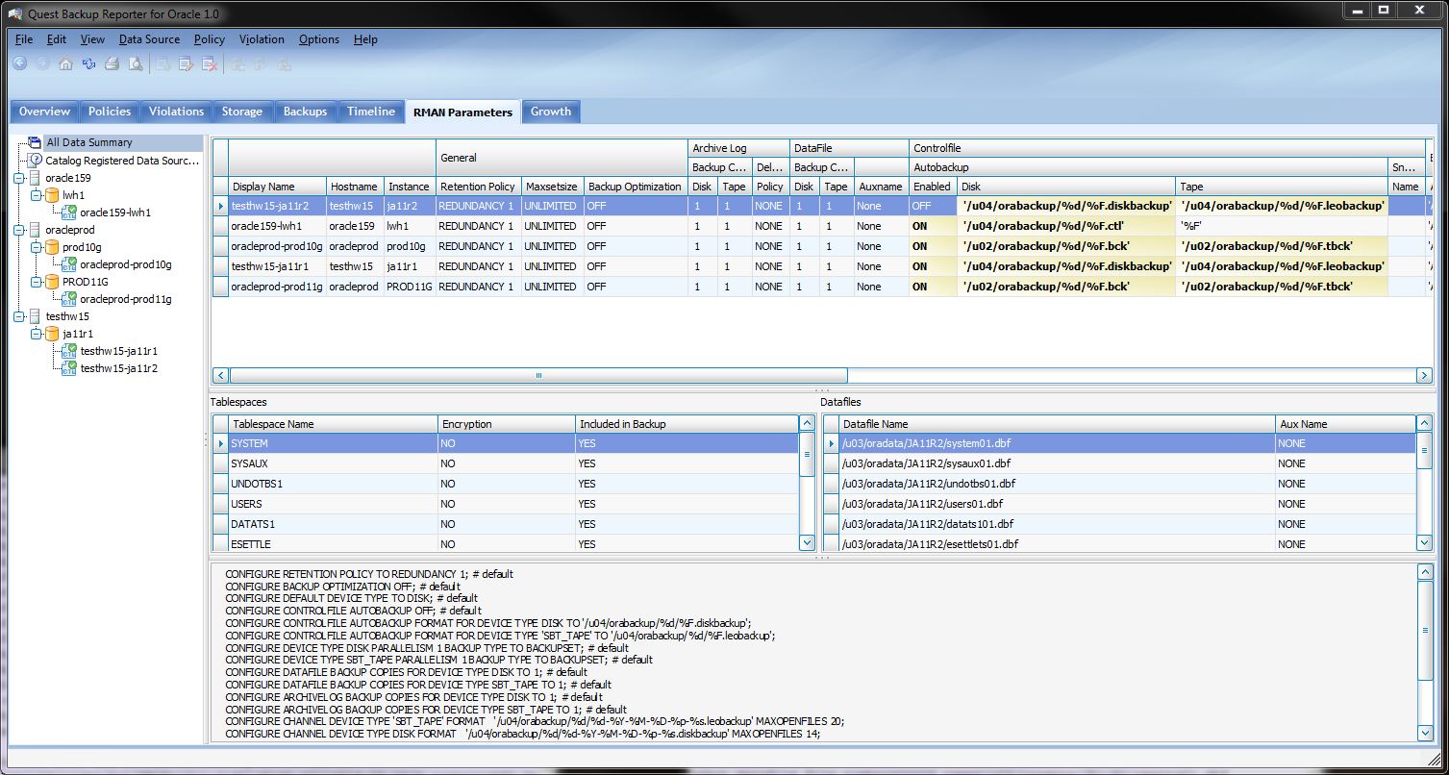Switch to the Backups tab

tap(305, 112)
